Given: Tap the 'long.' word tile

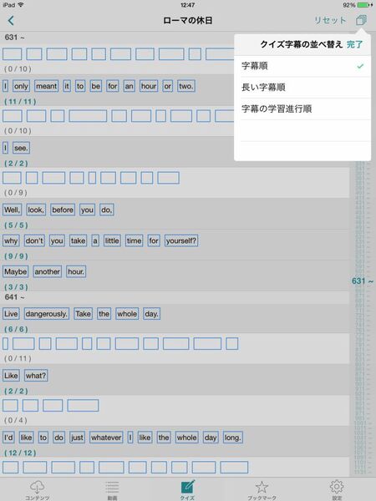Looking at the screenshot, I should (232, 438).
